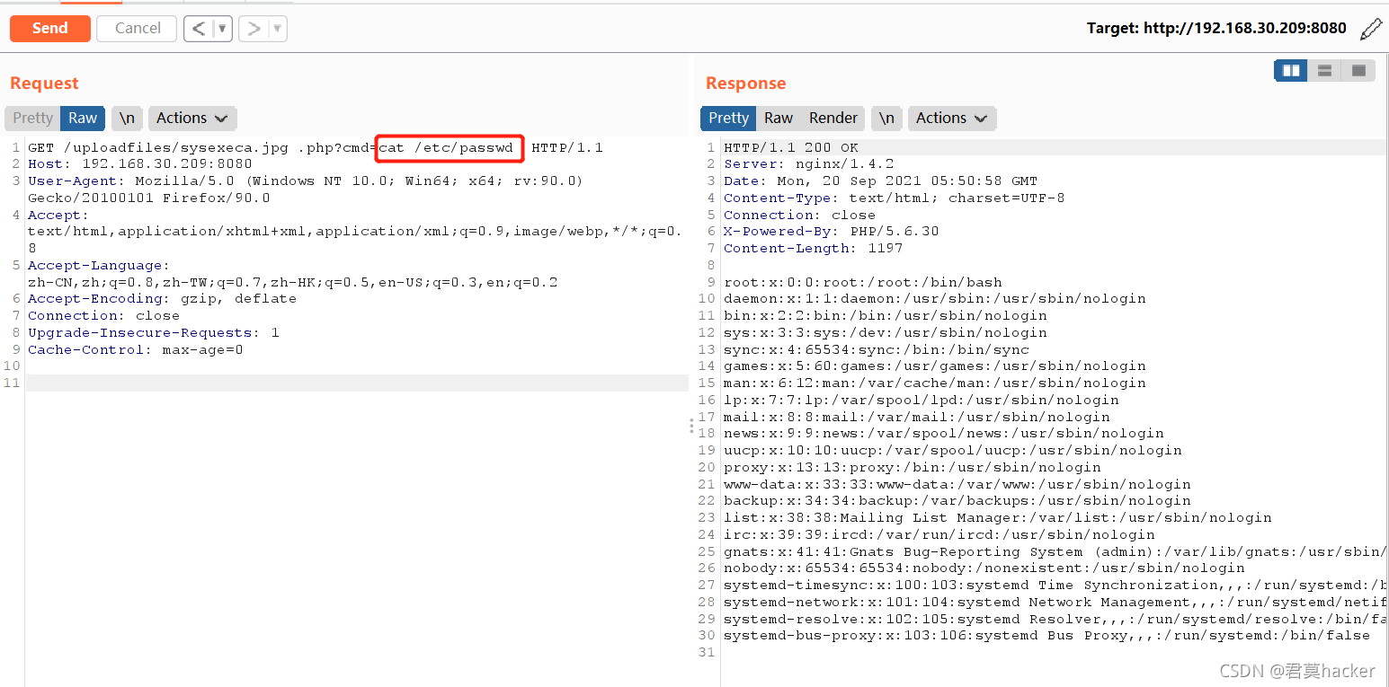Click the Host header value 192.168.30.209:8080
Image resolution: width=1389 pixels, height=687 pixels.
coord(167,164)
